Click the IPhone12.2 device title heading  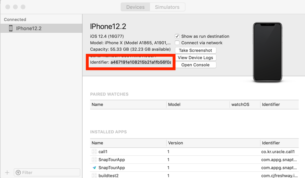click(x=108, y=26)
